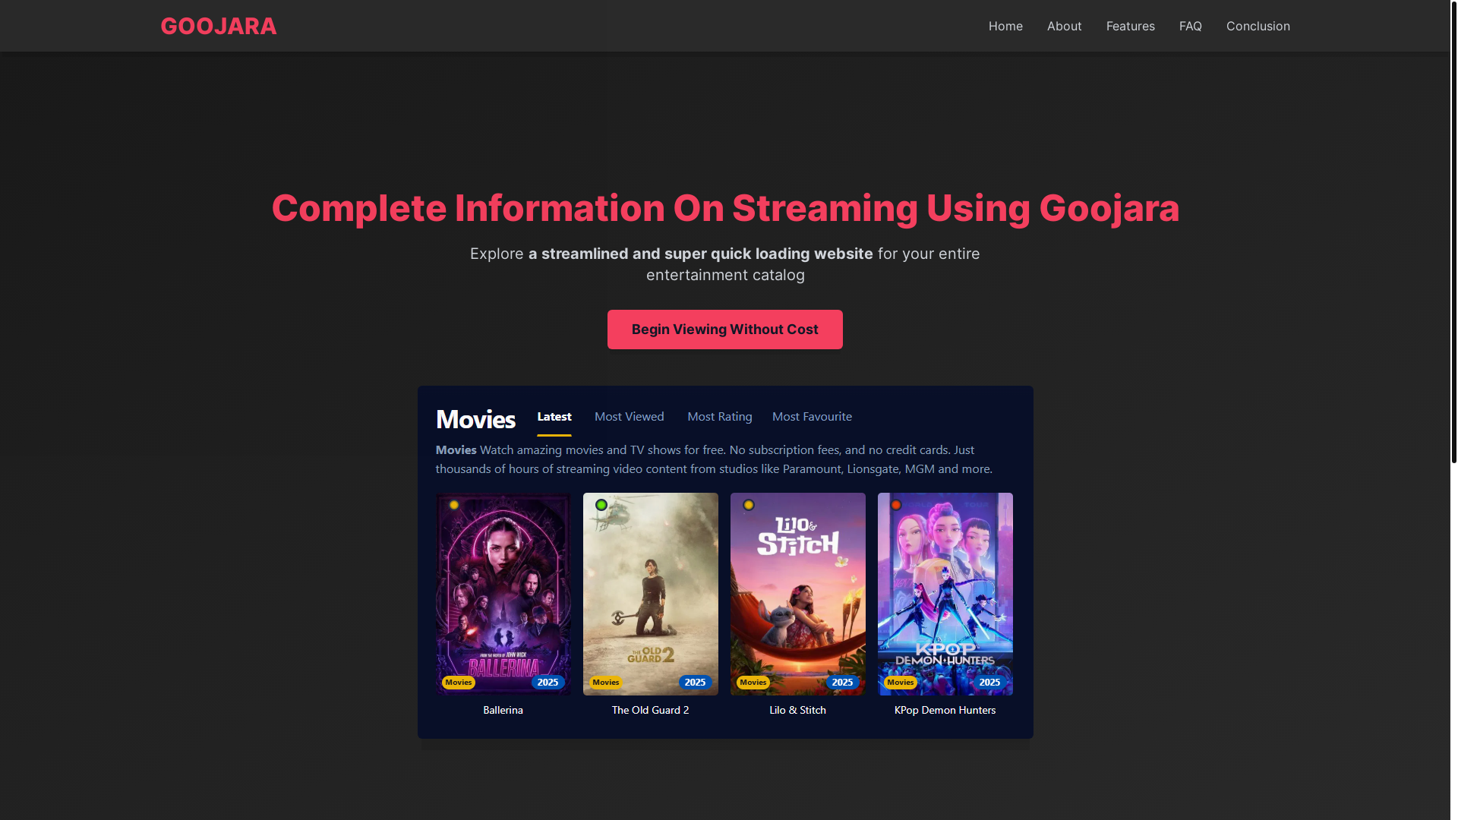Open the Ballerina movie poster
Screen dimensions: 1458x820
(503, 594)
